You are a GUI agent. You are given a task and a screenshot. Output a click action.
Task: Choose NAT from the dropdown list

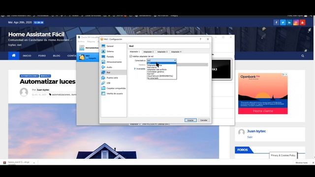(x=162, y=63)
